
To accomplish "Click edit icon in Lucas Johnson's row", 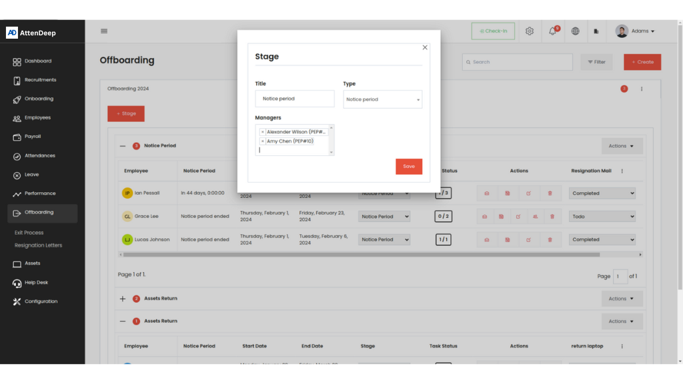I will pos(528,240).
